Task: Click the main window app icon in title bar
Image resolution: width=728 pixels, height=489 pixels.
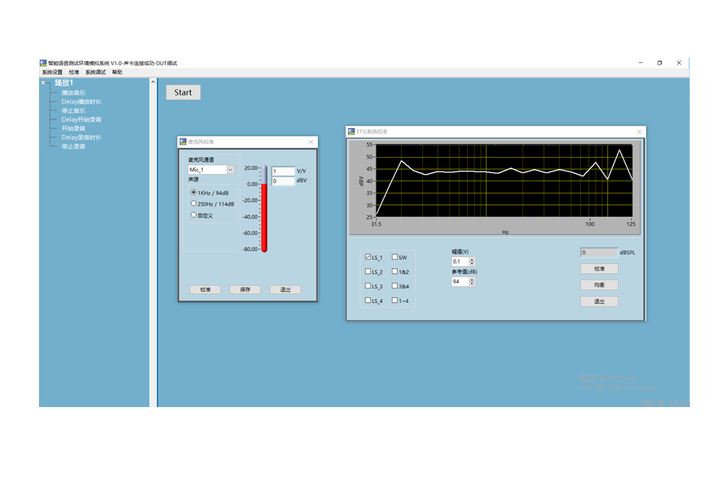Action: point(43,63)
